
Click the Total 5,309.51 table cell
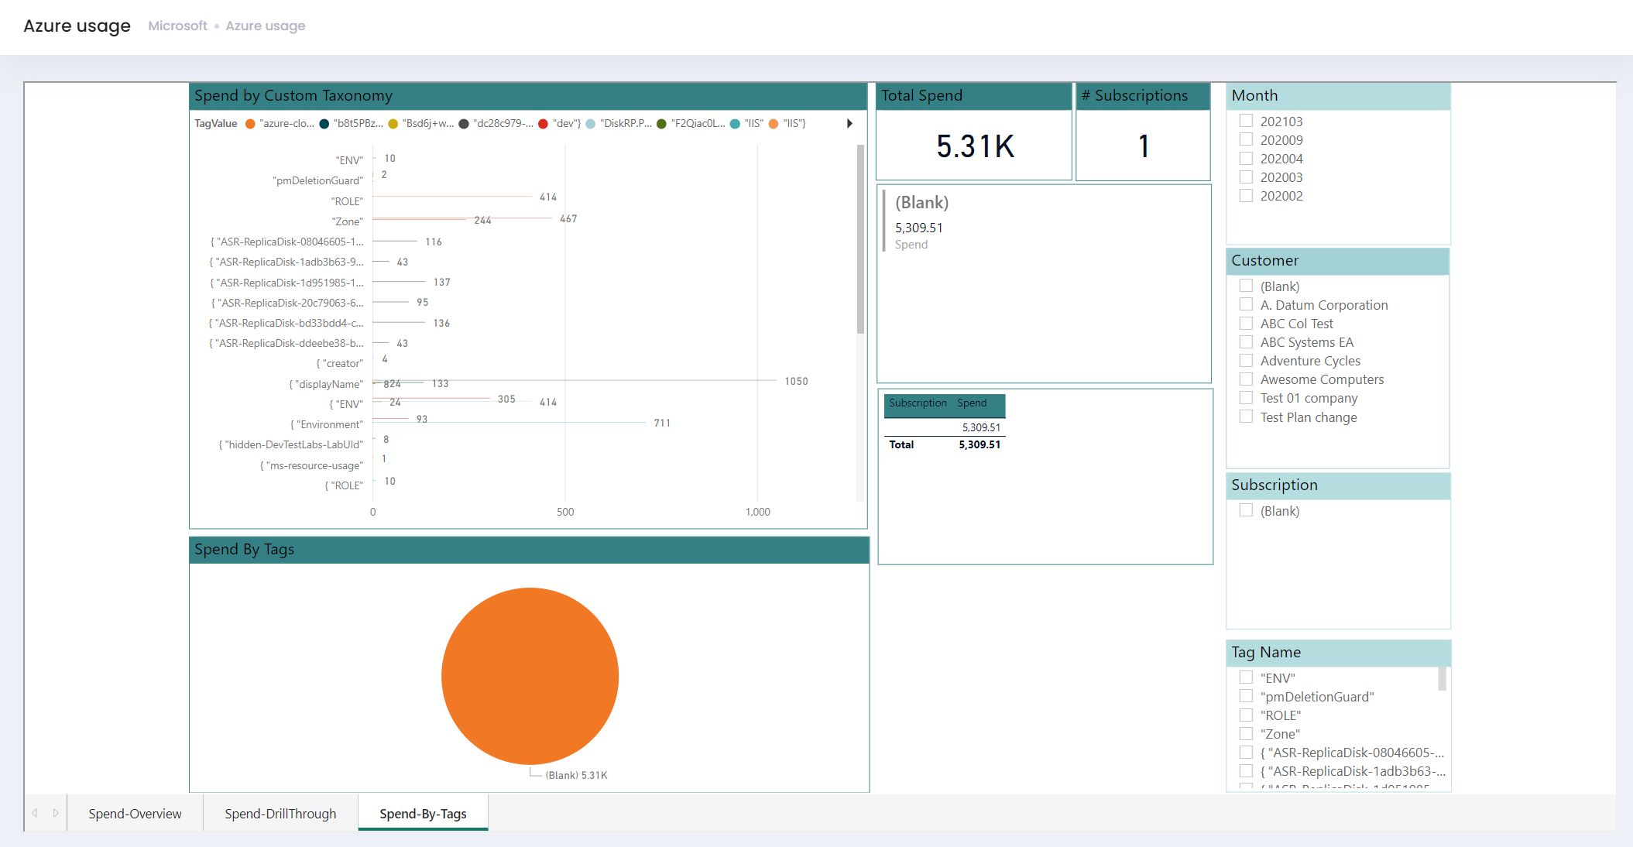979,444
